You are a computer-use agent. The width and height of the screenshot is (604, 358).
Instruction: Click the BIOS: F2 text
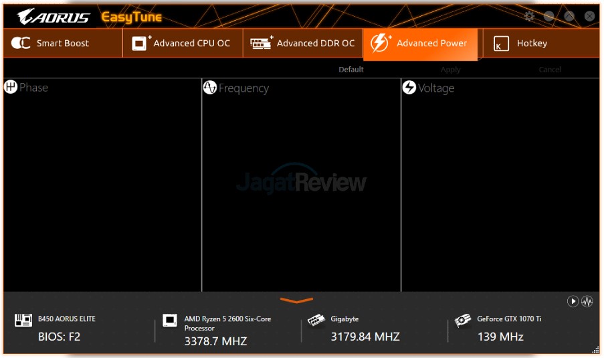tap(59, 337)
